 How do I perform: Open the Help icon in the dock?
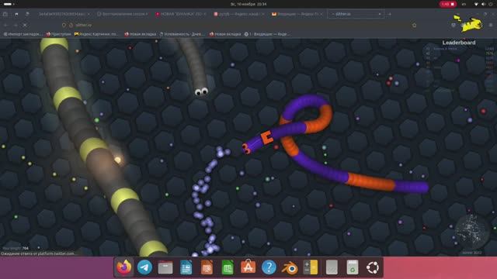coord(269,267)
